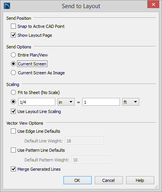Click the Chief Architect app icon in title bar

tap(7, 6)
